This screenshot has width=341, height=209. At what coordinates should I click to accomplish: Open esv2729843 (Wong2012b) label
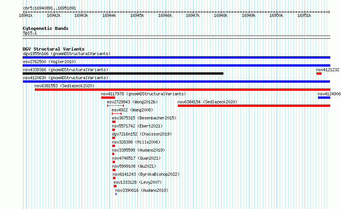(x=132, y=102)
